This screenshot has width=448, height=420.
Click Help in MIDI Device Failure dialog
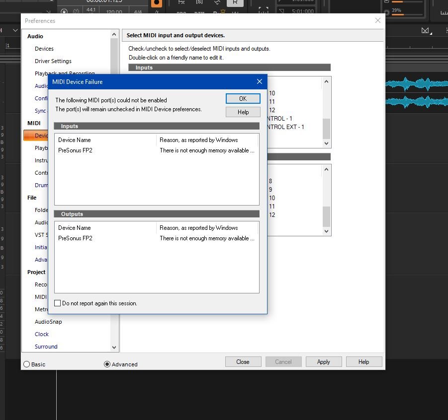click(x=243, y=112)
